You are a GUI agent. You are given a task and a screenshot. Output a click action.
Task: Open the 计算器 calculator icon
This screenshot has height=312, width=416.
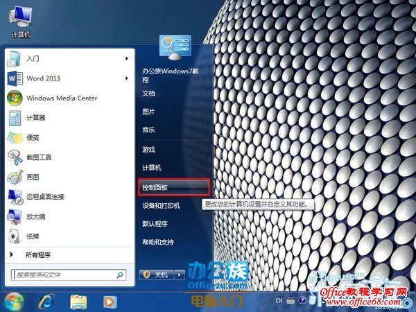15,118
